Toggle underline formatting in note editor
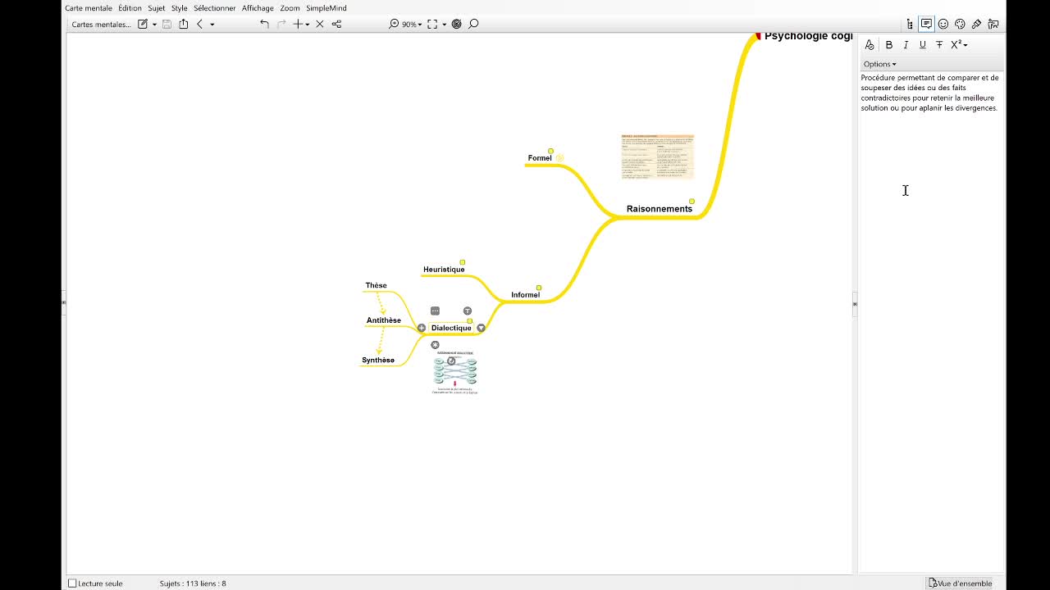The height and width of the screenshot is (590, 1050). tap(922, 45)
